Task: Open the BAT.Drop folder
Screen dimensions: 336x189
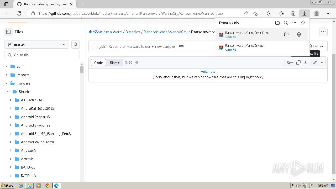Action: [x=28, y=167]
